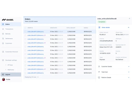Check the third order row's checkbox

click(25, 39)
